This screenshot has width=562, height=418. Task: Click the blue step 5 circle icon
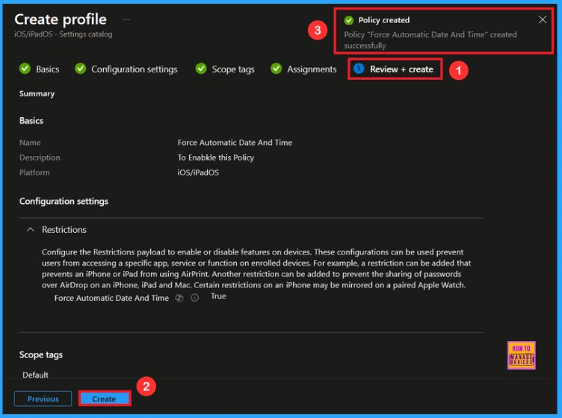coord(359,69)
